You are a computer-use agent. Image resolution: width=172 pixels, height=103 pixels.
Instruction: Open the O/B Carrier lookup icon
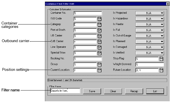(x=99, y=42)
